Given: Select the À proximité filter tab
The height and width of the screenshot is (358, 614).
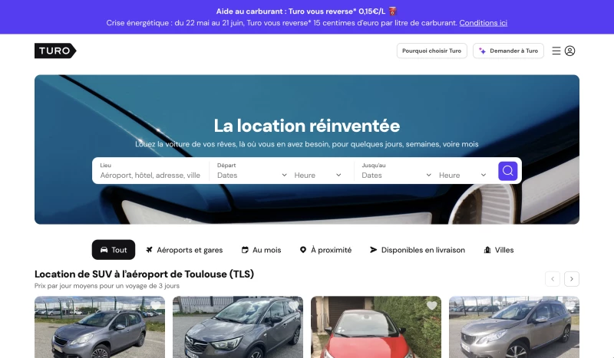Looking at the screenshot, I should [x=325, y=250].
